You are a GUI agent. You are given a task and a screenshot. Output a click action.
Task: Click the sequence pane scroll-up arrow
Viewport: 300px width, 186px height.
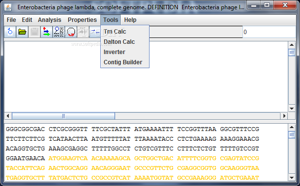click(292, 127)
